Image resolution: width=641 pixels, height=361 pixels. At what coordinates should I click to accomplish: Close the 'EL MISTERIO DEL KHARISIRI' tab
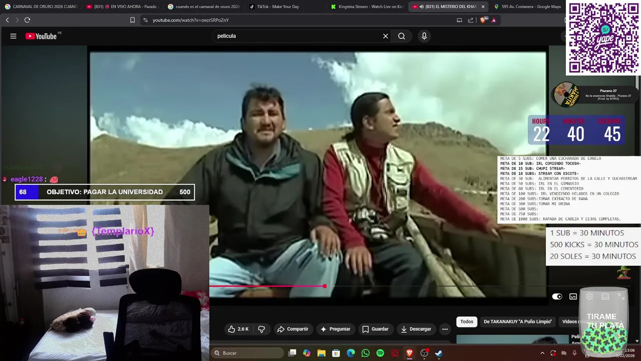tap(483, 7)
